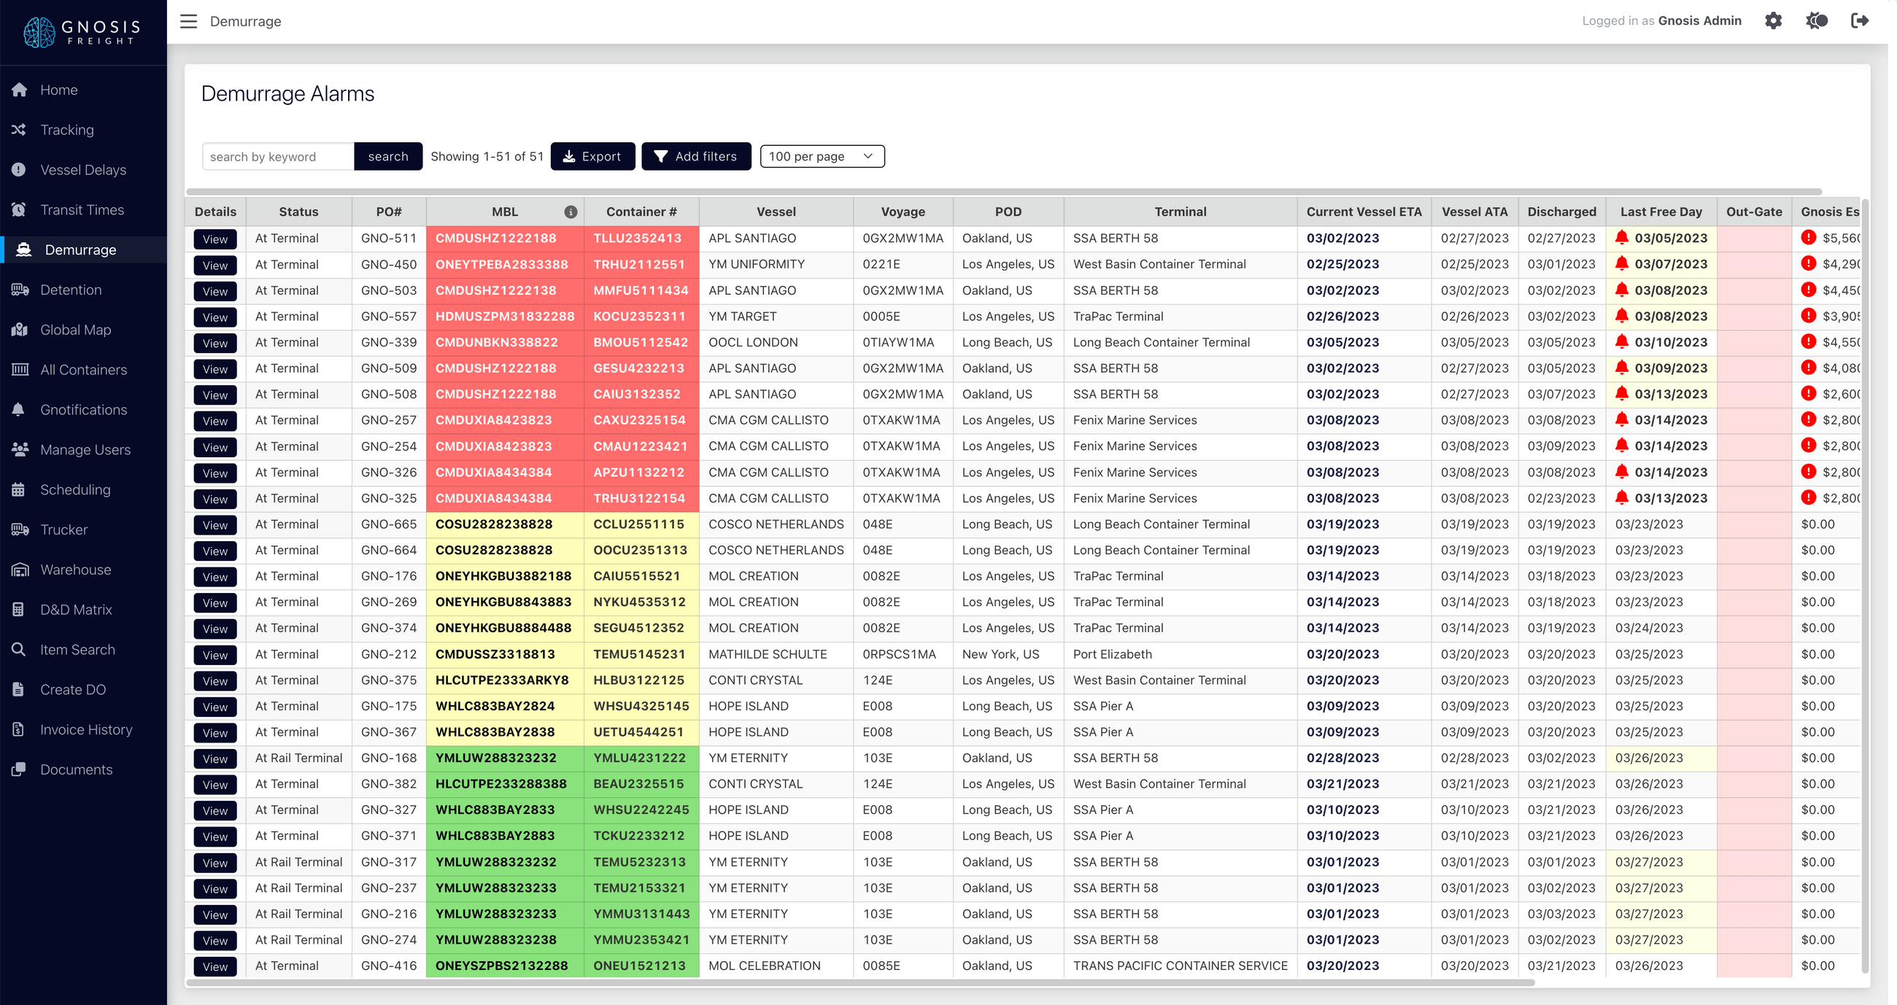Select the Vessel Delays alert icon in sidebar
The height and width of the screenshot is (1005, 1897).
19,169
